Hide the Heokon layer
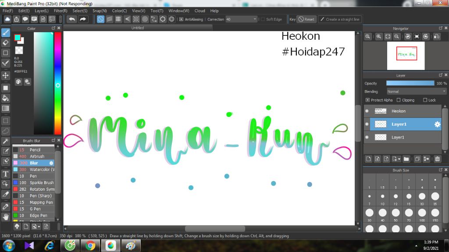Screen dimensions: 449x252 (x=367, y=111)
